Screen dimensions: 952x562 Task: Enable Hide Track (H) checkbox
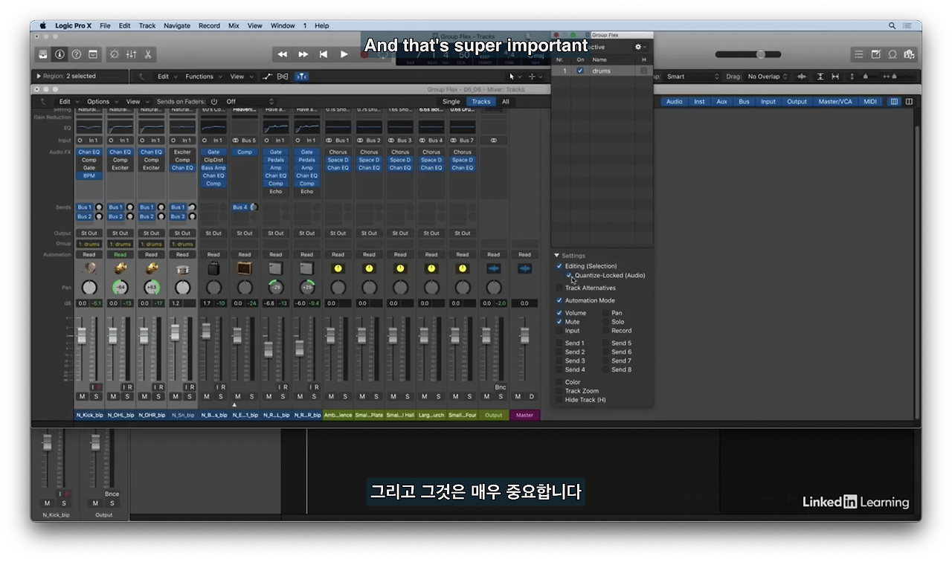pos(559,400)
